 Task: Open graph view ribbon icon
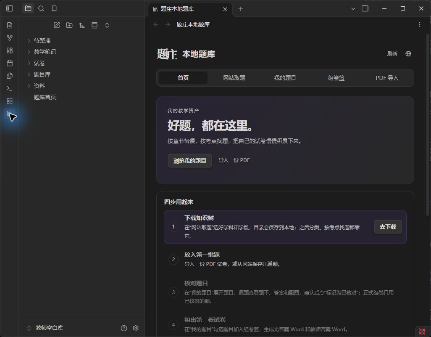click(x=10, y=38)
